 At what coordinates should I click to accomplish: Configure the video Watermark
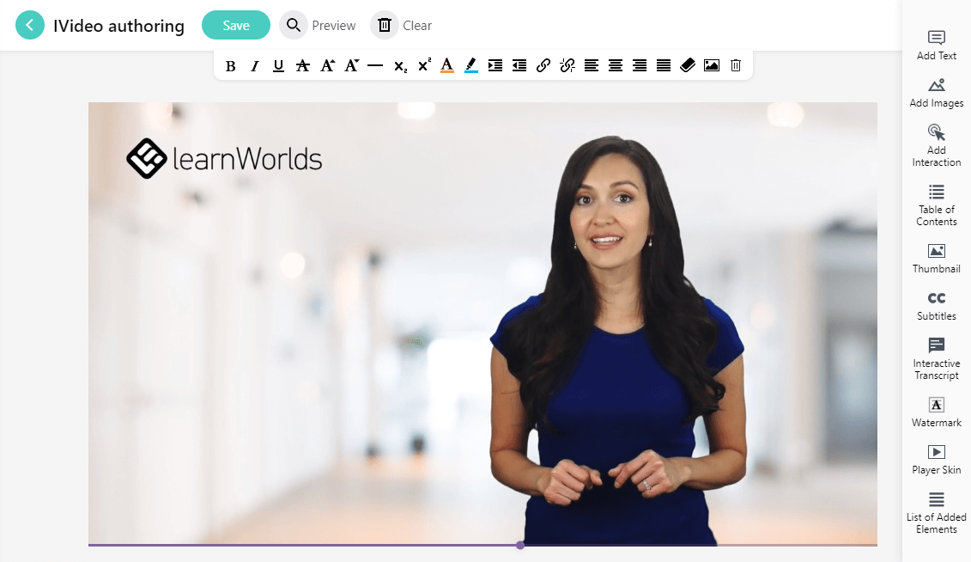(x=936, y=412)
